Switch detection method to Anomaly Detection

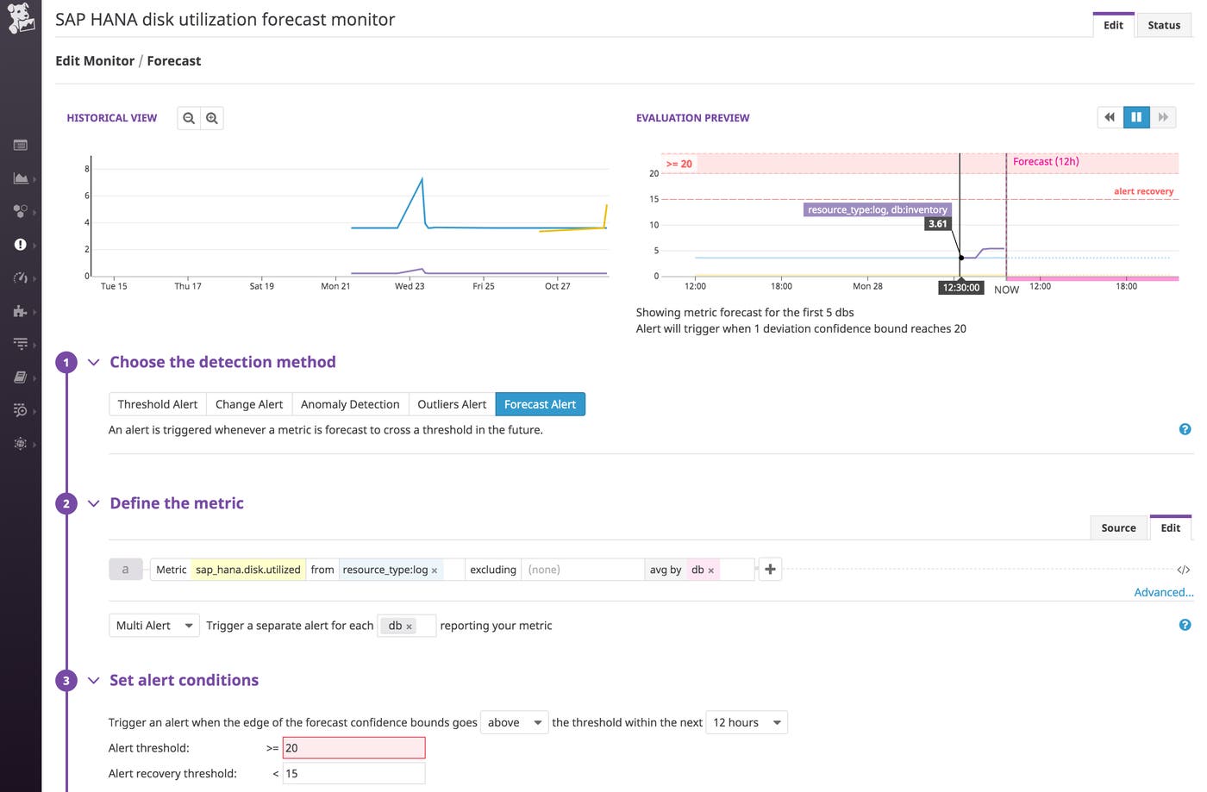350,403
